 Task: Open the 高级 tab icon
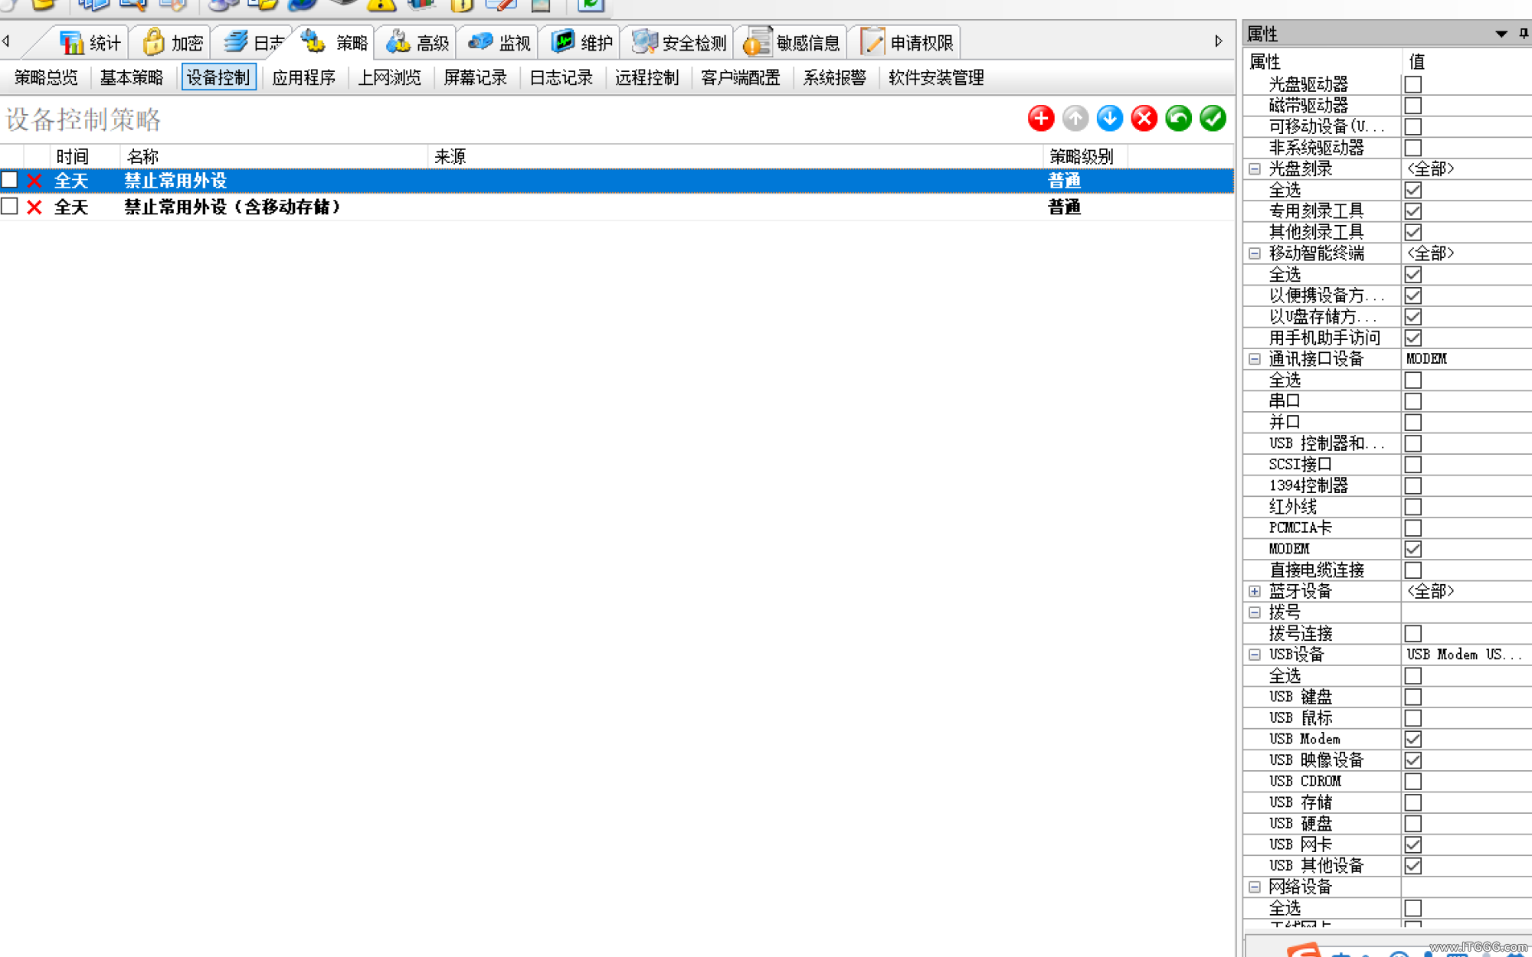(398, 41)
